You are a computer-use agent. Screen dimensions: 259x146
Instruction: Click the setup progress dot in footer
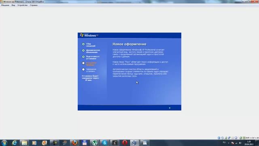(x=170, y=108)
